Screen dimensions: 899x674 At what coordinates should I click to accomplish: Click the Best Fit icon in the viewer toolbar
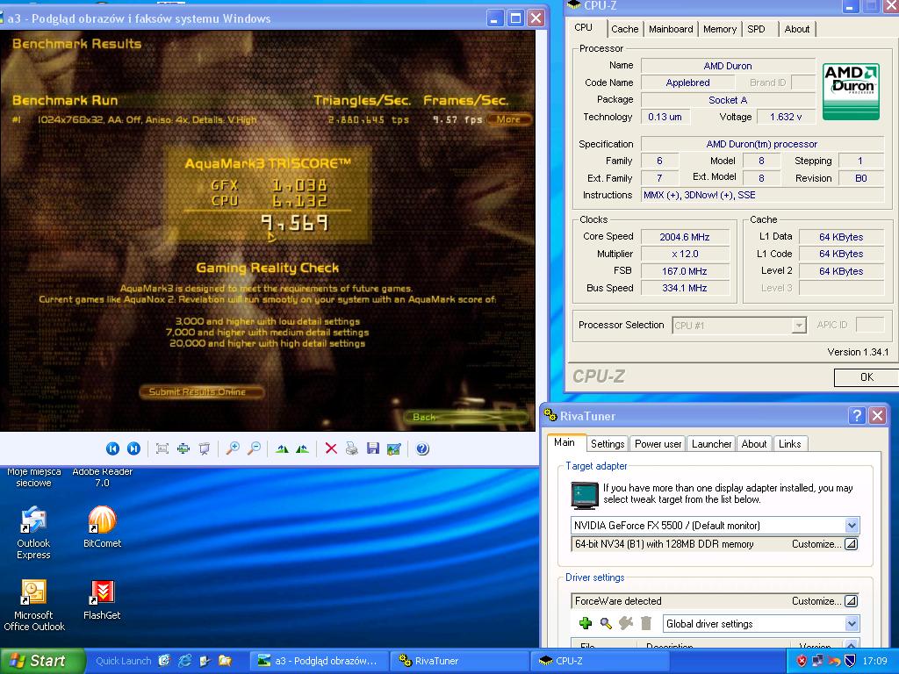coord(162,448)
